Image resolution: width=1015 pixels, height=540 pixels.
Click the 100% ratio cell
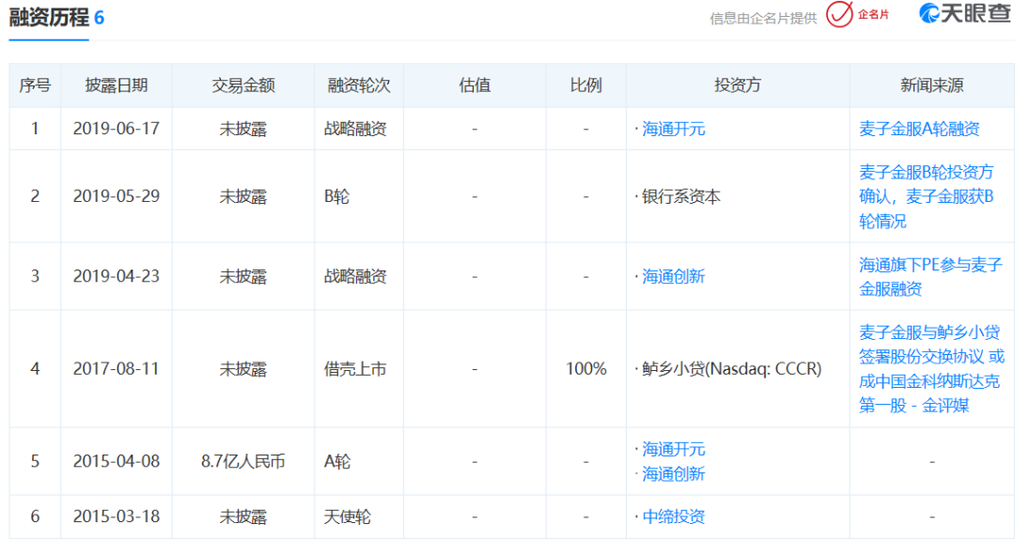click(x=586, y=369)
